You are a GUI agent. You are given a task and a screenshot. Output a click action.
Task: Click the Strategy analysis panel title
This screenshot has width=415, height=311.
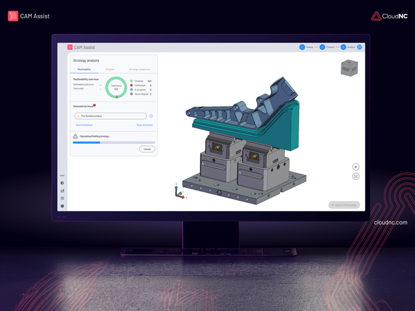coord(86,61)
